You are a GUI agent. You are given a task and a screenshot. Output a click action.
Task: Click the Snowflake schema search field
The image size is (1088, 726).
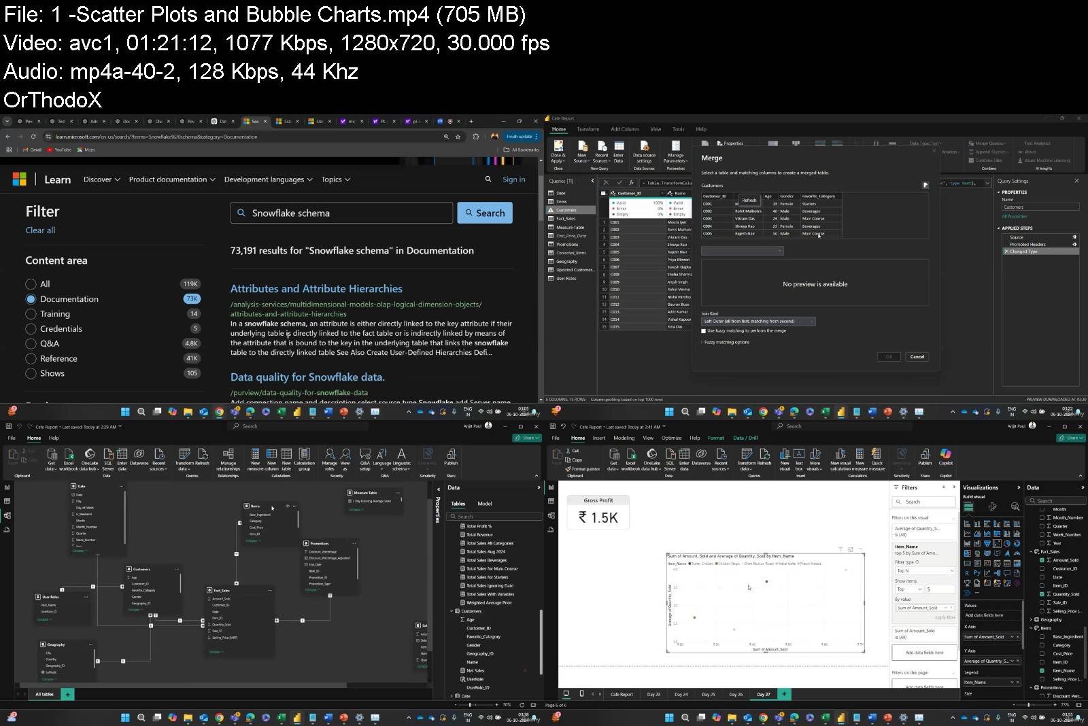pos(341,213)
